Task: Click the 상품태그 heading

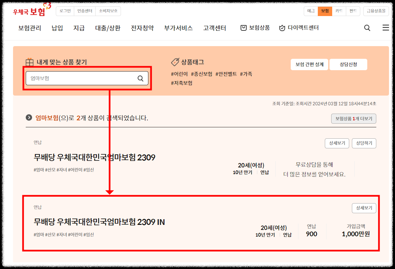Action: 193,62
